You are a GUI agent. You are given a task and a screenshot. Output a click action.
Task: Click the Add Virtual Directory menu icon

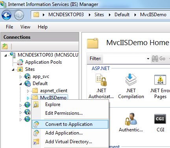click(36, 142)
